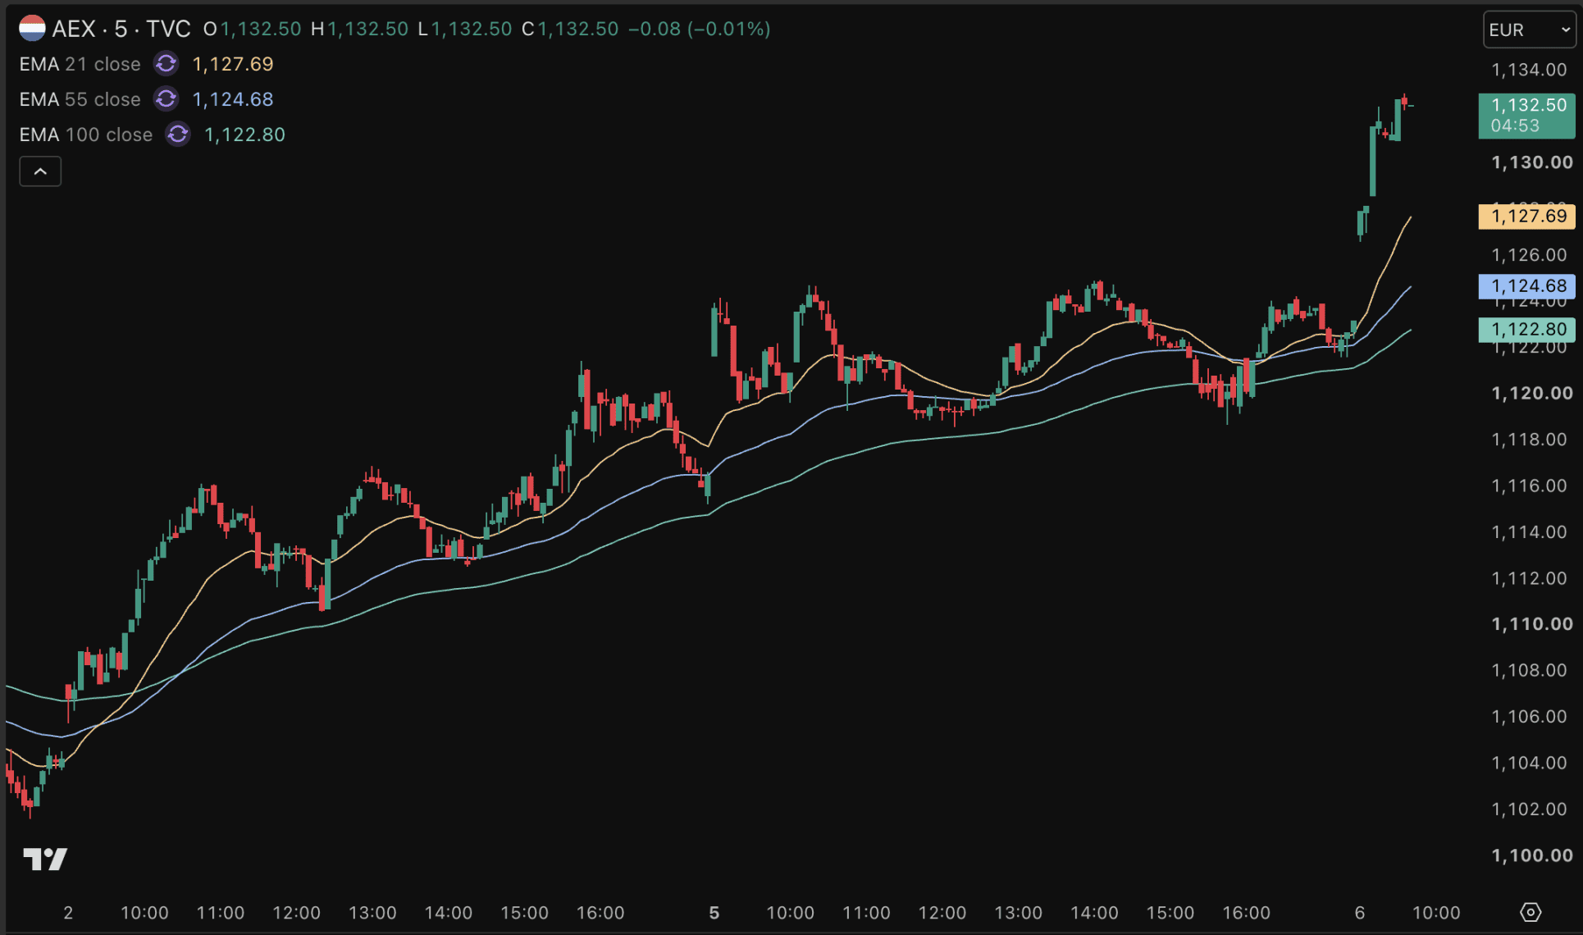The image size is (1583, 935).
Task: Click the refresh icon beside EMA 55
Action: click(x=167, y=99)
